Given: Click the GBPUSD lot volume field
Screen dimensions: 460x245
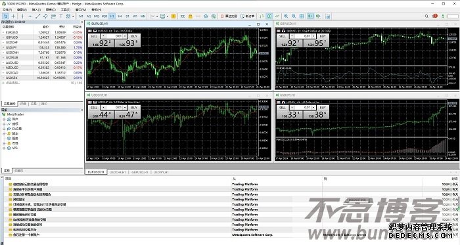Looking at the screenshot, I should coord(305,36).
